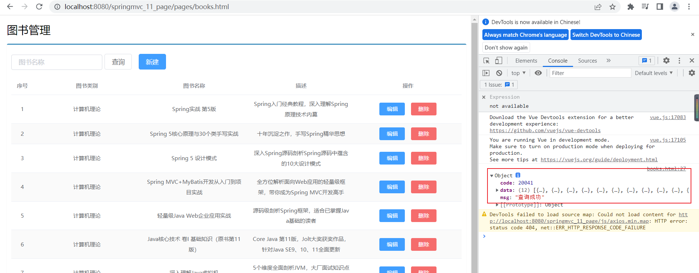Click Always match Chrome's language
The height and width of the screenshot is (273, 699).
[525, 35]
